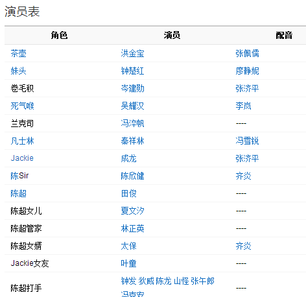This screenshot has height=297, width=306.
Task: Click the dashes in the 陈超打手 row
Action: click(x=241, y=288)
